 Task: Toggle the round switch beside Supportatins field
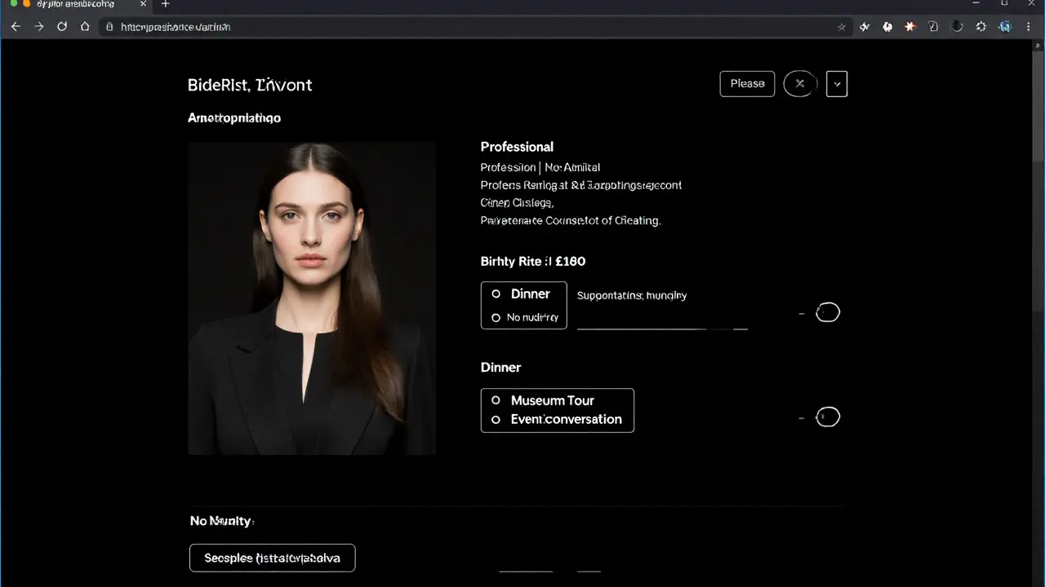point(827,312)
